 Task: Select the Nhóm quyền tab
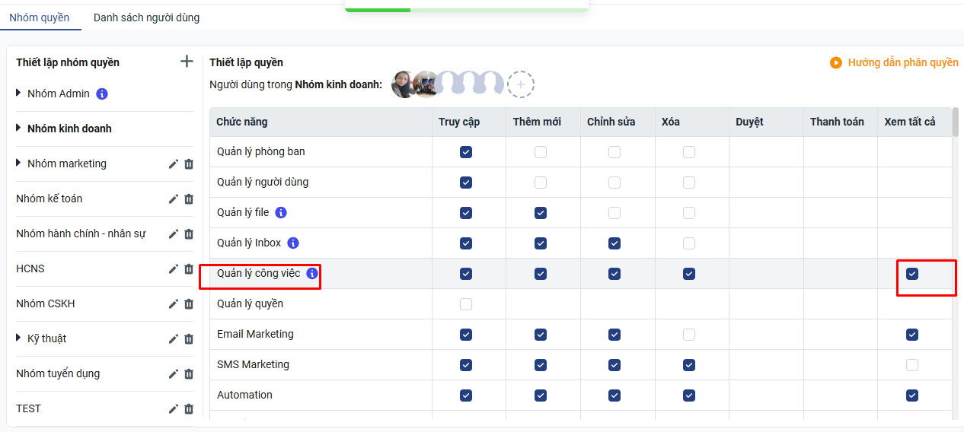tap(40, 17)
